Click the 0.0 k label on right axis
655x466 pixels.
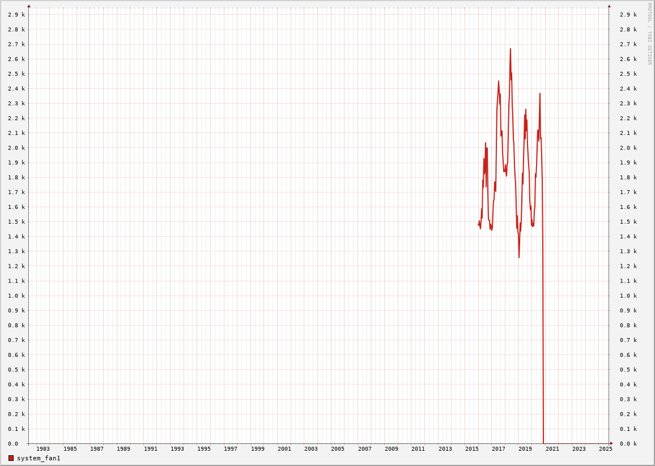pos(628,444)
